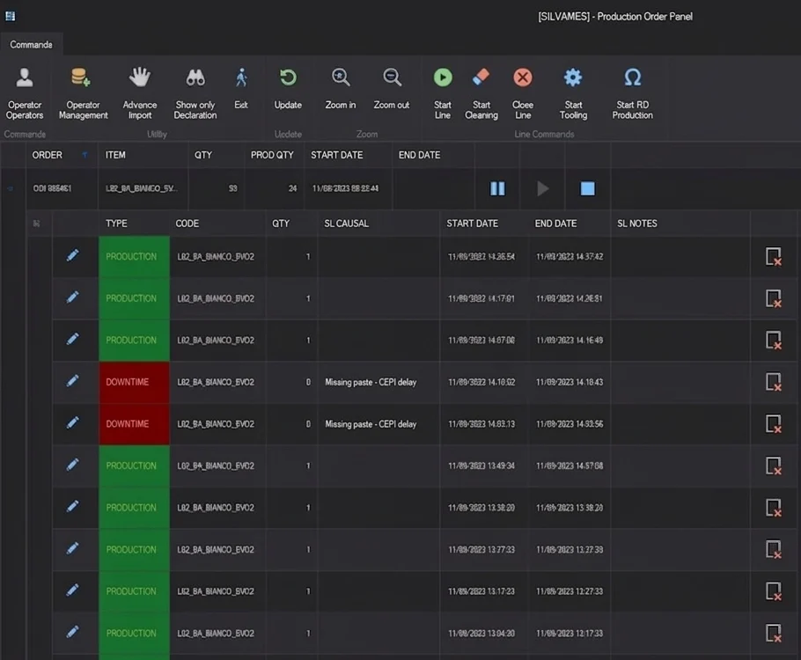
Task: Delete the production row ending 14:16:49
Action: point(774,341)
